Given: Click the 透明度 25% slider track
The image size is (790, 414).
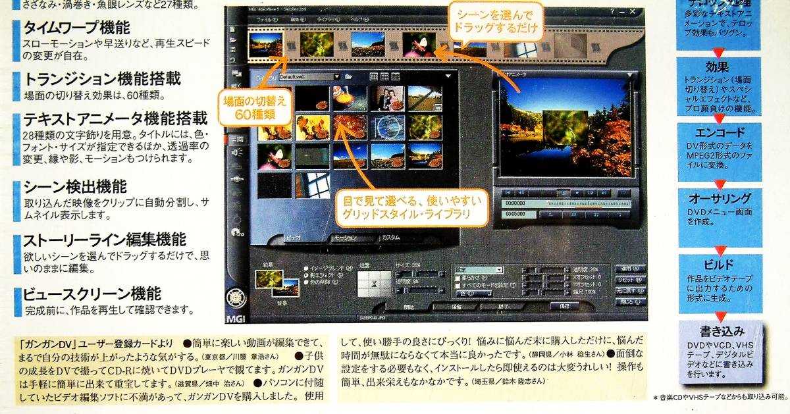Looking at the screenshot, I should click(546, 269).
